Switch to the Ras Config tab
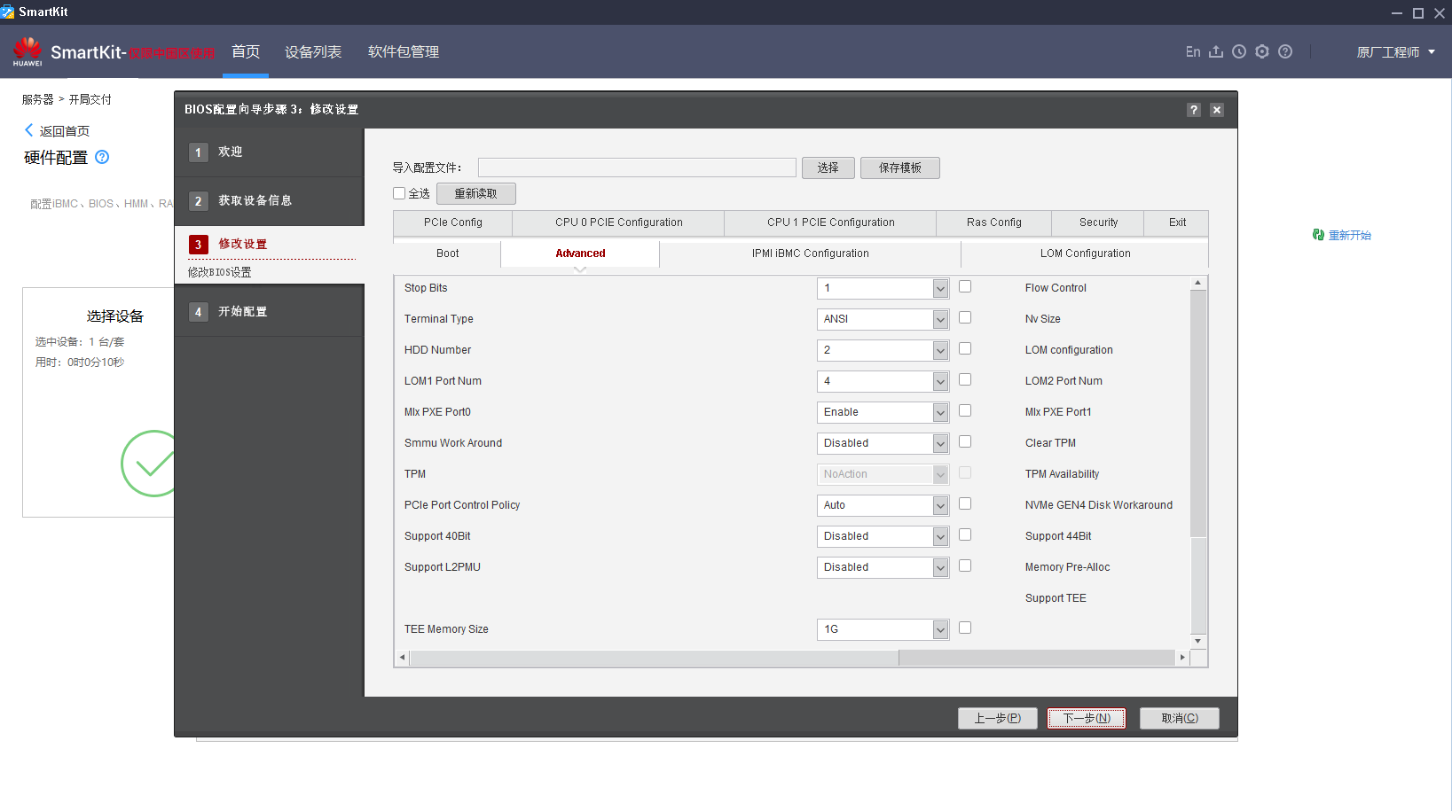This screenshot has width=1452, height=811. tap(993, 222)
